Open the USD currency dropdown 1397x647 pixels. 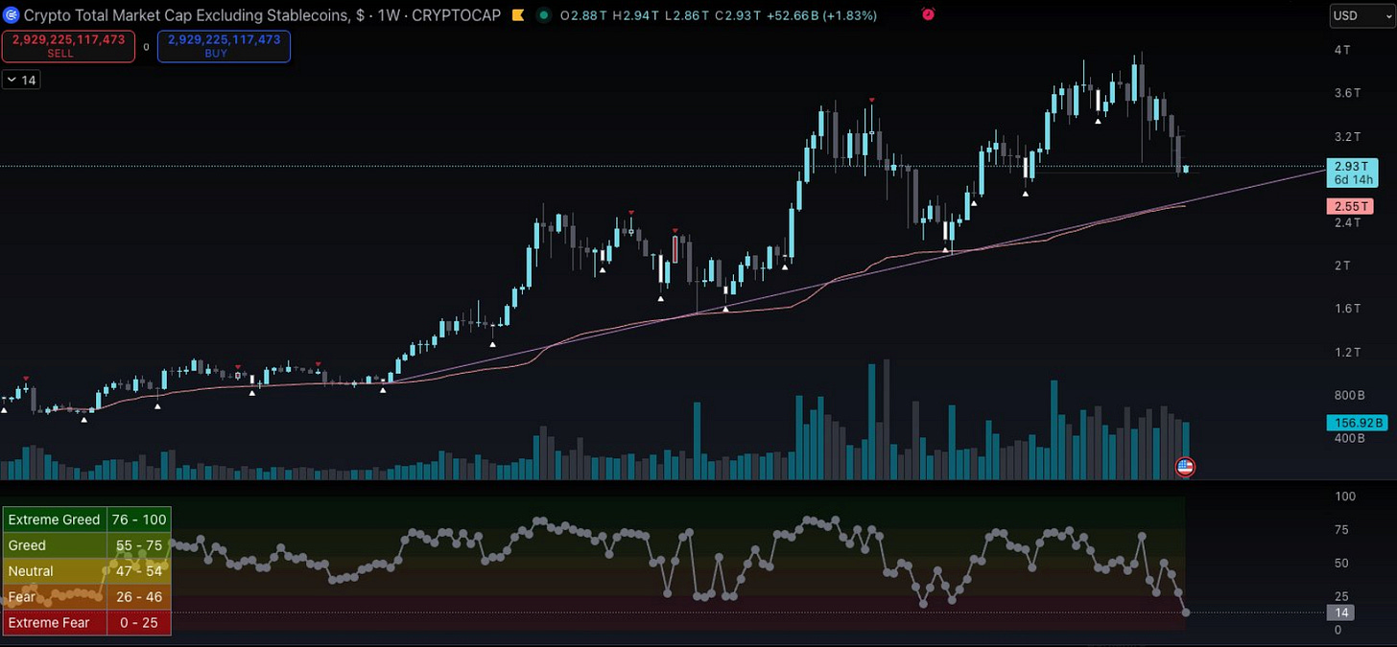tap(1362, 15)
